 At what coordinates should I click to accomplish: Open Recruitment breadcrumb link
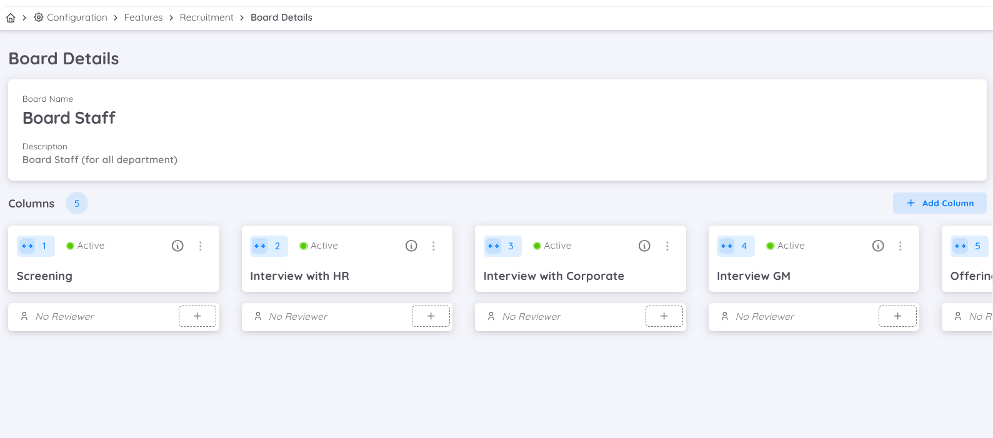pyautogui.click(x=206, y=17)
